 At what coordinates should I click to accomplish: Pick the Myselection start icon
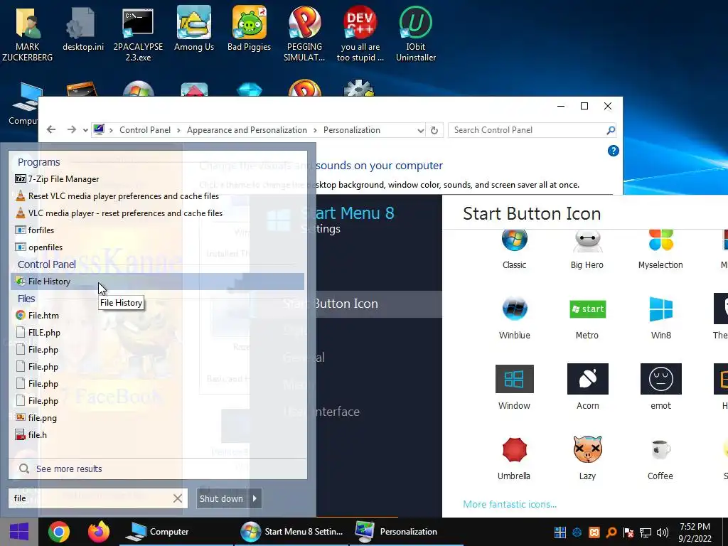[660, 240]
